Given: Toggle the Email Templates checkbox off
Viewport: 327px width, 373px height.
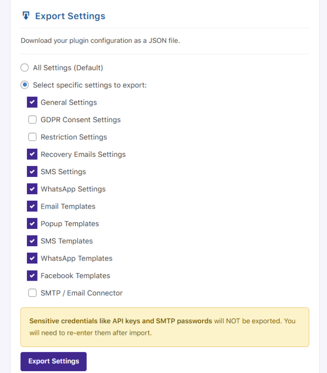Looking at the screenshot, I should pos(32,206).
